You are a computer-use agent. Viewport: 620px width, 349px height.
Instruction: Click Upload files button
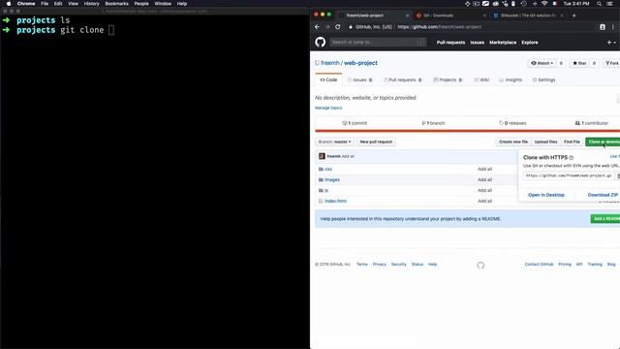pos(545,142)
